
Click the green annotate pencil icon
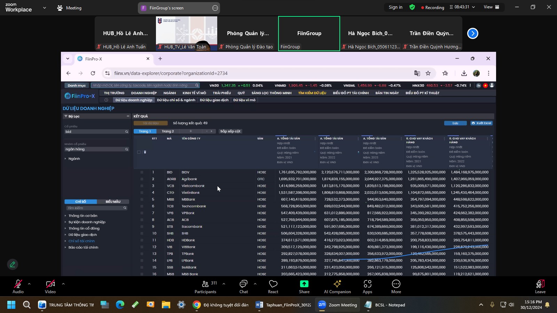[x=13, y=264]
